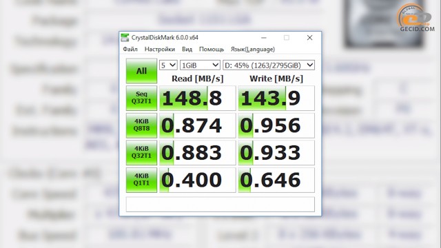Open the Настройки menu
Screen dimensions: 441x248
(160, 49)
